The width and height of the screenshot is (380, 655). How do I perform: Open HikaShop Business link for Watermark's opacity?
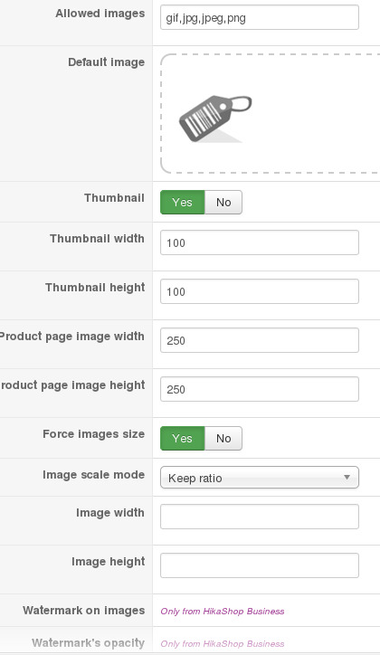pyautogui.click(x=223, y=644)
